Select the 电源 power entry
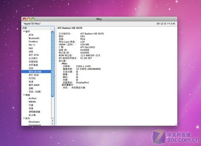Screen dimensions: 201x146 [31, 82]
